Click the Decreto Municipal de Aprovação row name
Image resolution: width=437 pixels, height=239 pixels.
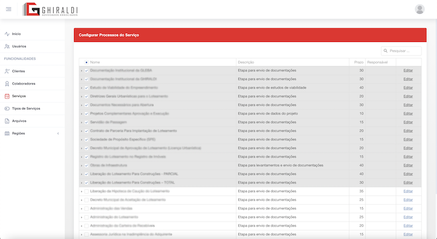click(146, 149)
